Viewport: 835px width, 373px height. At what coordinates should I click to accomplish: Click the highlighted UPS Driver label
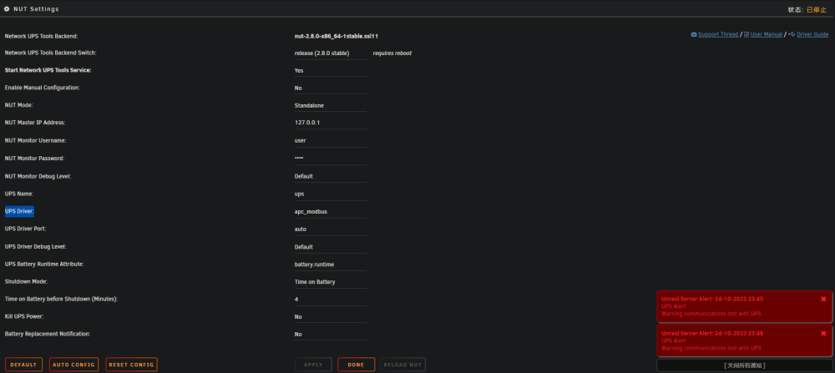click(19, 211)
